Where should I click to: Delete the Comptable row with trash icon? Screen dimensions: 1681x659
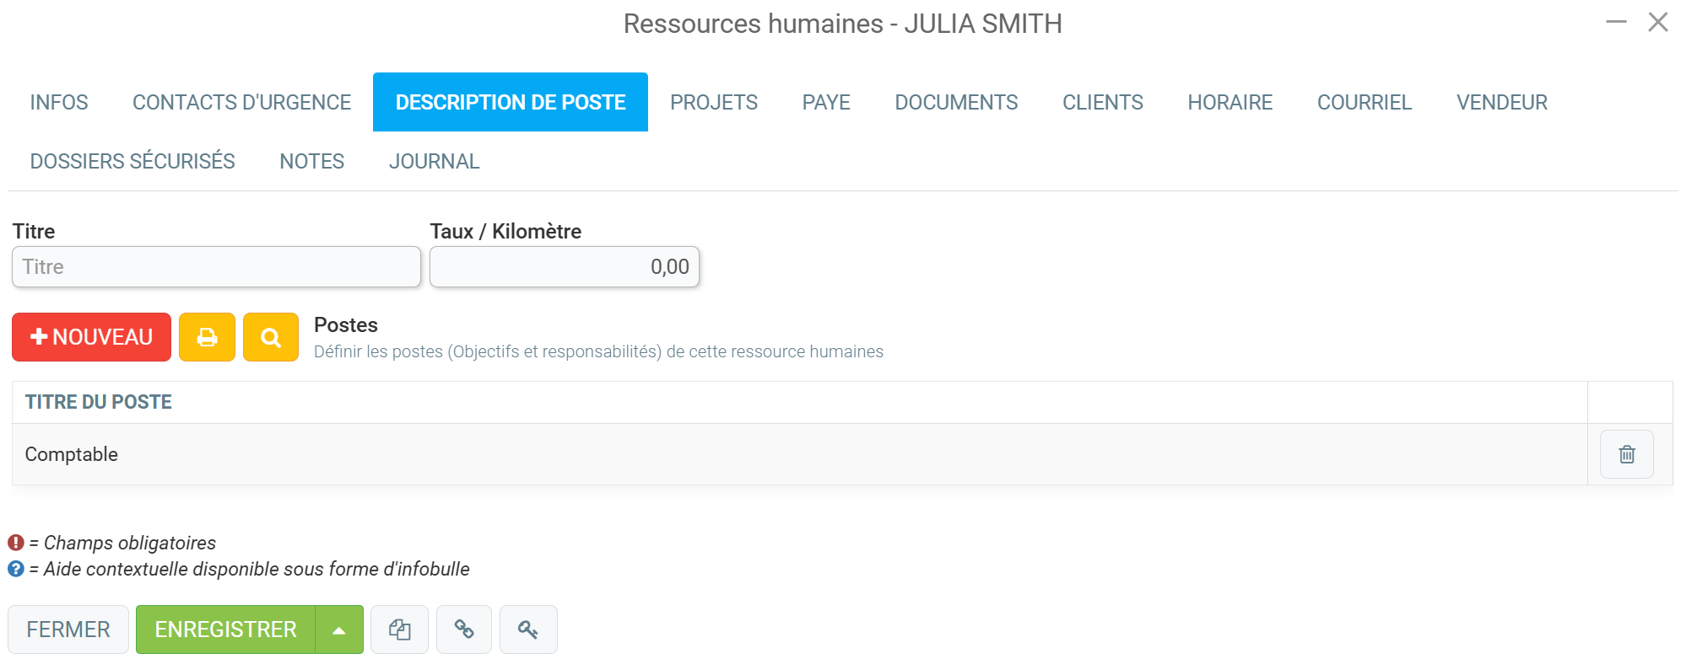tap(1626, 454)
